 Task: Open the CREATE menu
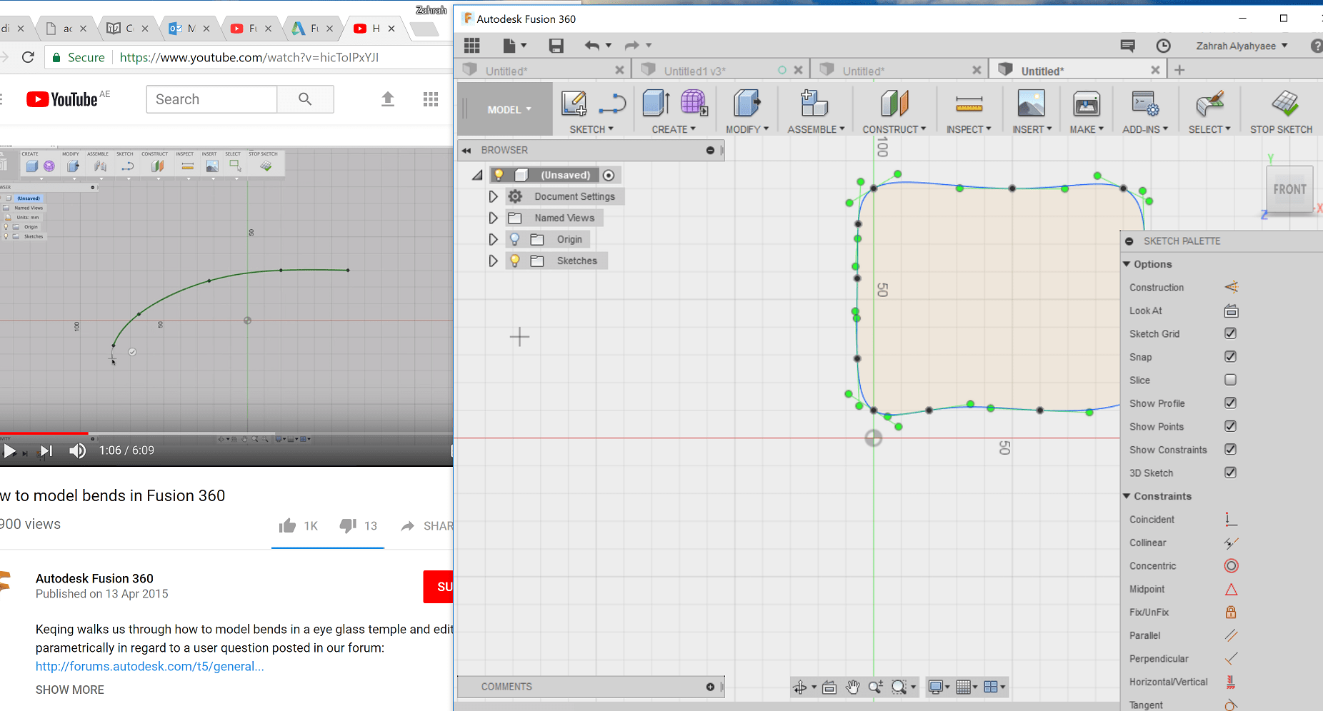(674, 129)
